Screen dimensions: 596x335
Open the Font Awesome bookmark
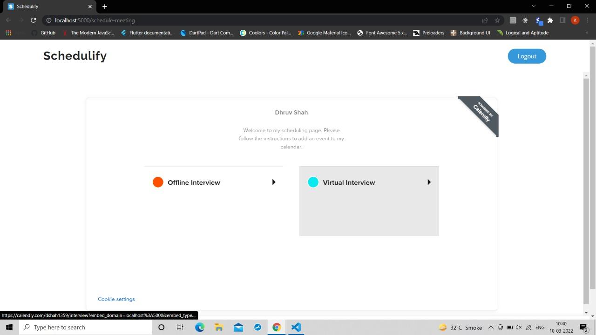pyautogui.click(x=382, y=33)
